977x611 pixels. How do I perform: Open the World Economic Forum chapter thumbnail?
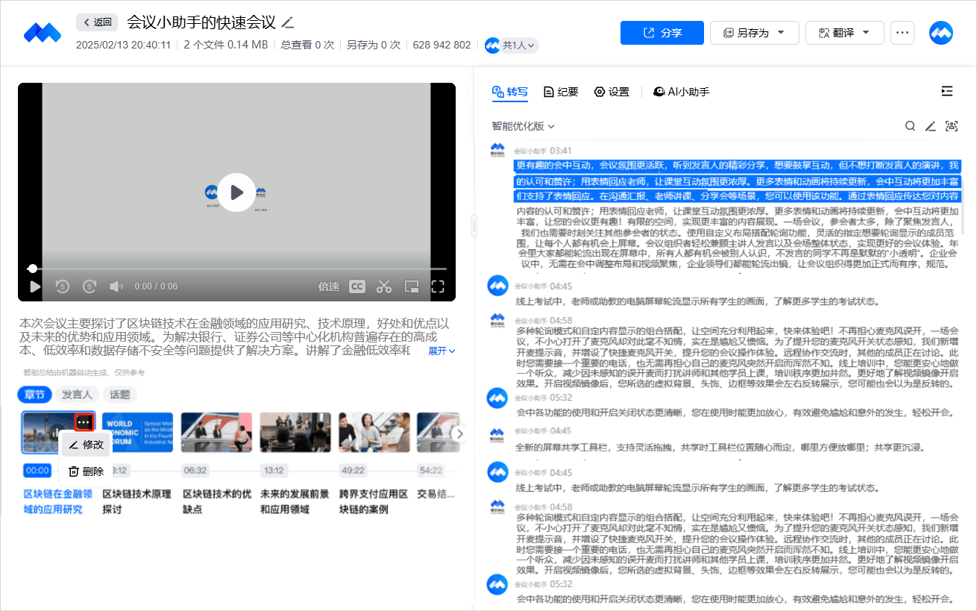pos(137,433)
